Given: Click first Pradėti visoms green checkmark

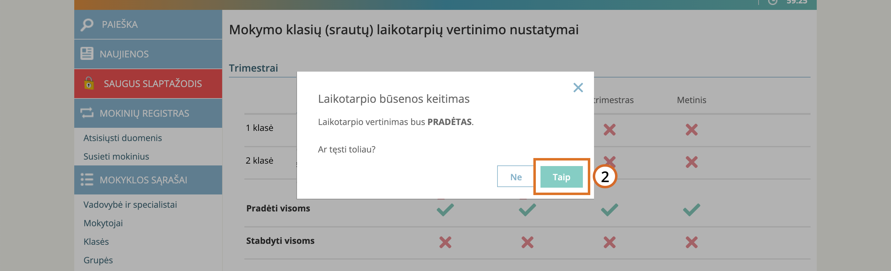Looking at the screenshot, I should [445, 210].
